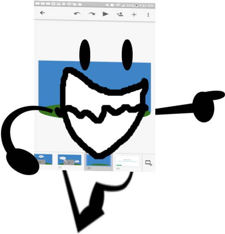Add a new slide in the filmstrip
Screen dimensions: 225x234
coord(149,163)
